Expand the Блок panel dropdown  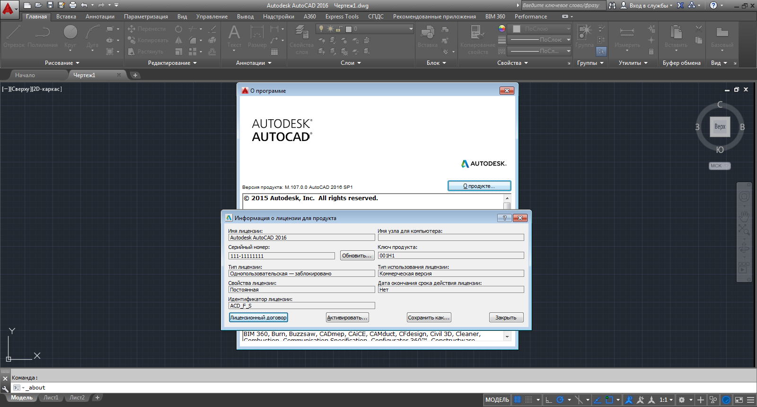[436, 63]
